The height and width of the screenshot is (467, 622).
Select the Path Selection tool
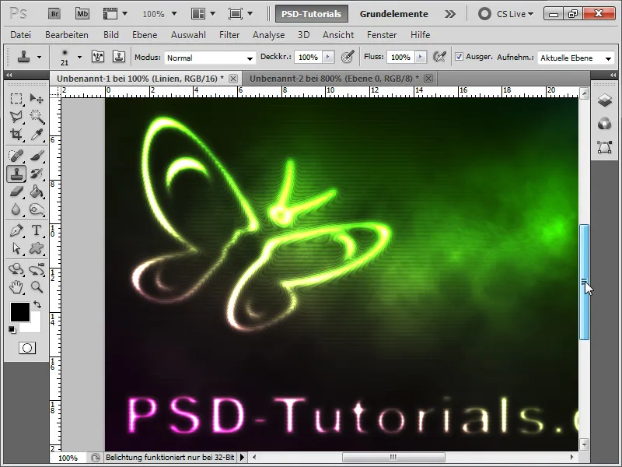click(16, 248)
